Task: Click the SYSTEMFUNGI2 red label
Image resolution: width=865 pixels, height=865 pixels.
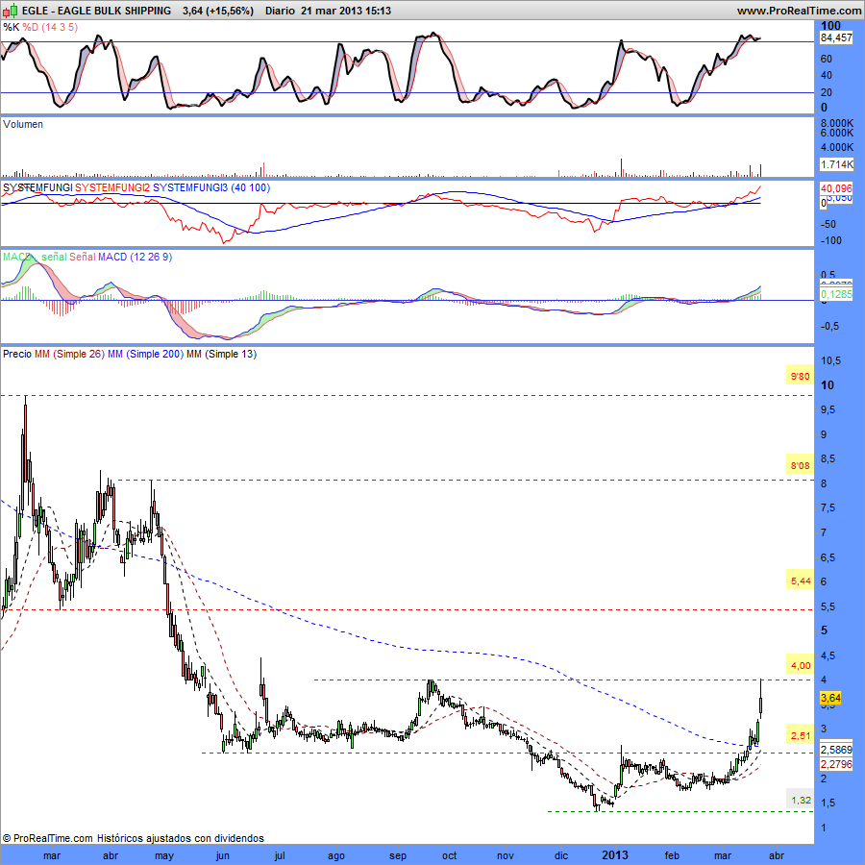Action: [112, 187]
